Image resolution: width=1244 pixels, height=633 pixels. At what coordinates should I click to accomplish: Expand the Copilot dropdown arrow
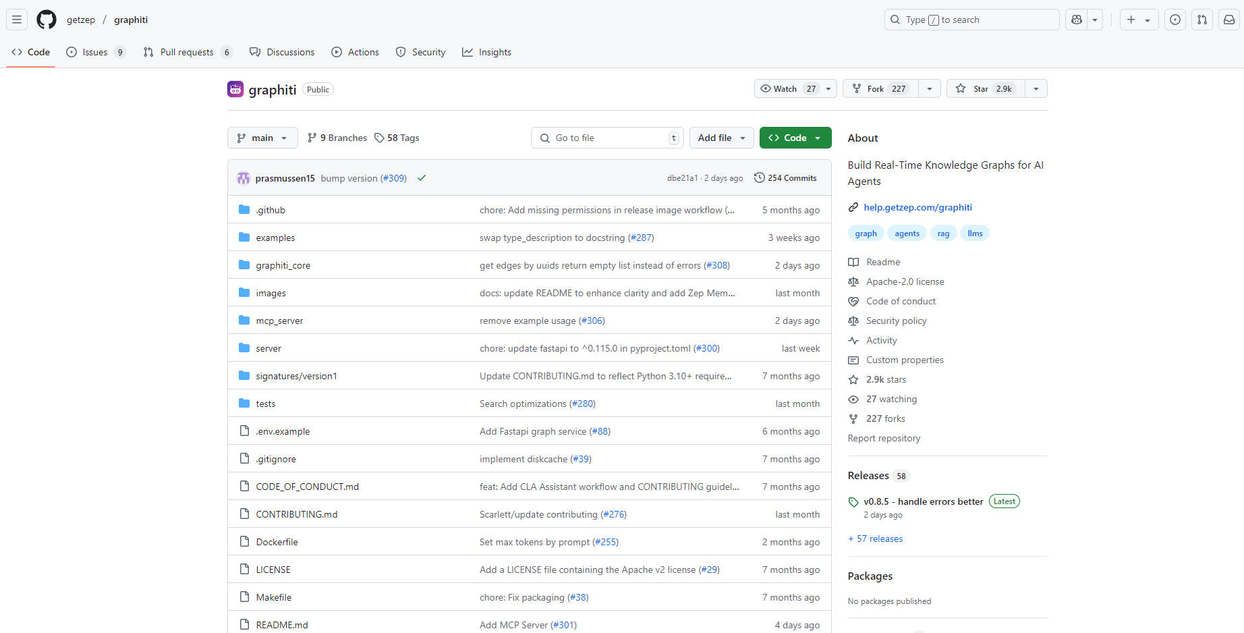(x=1095, y=20)
